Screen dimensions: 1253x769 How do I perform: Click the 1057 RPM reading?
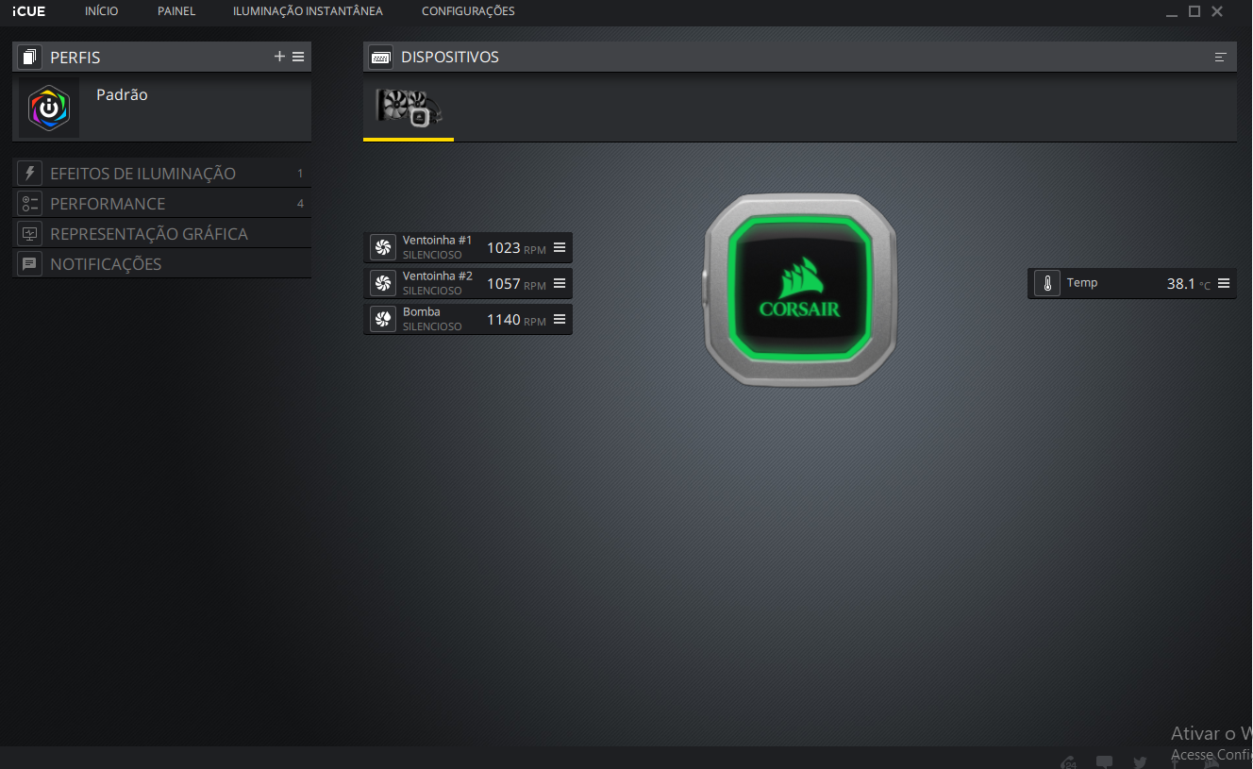[x=516, y=284]
